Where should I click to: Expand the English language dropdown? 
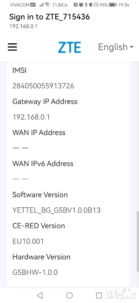[116, 47]
